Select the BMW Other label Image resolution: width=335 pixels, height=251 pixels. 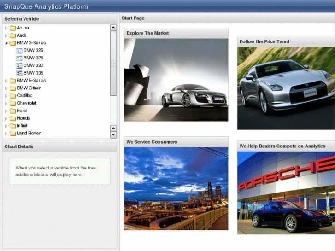point(29,88)
